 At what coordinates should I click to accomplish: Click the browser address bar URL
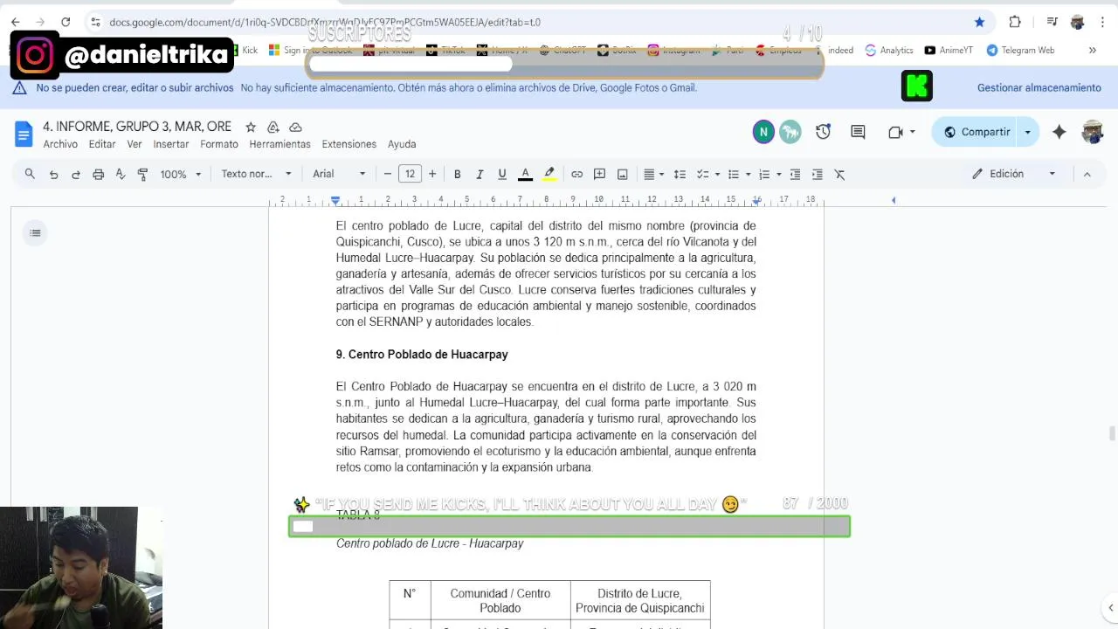325,22
